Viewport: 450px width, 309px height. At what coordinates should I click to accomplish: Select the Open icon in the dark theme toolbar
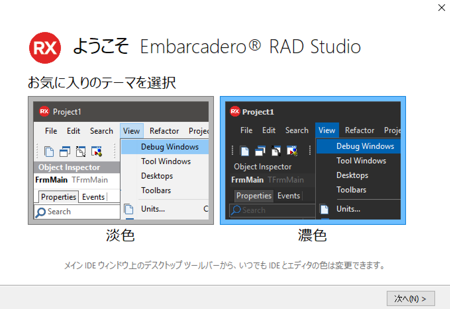coord(260,151)
